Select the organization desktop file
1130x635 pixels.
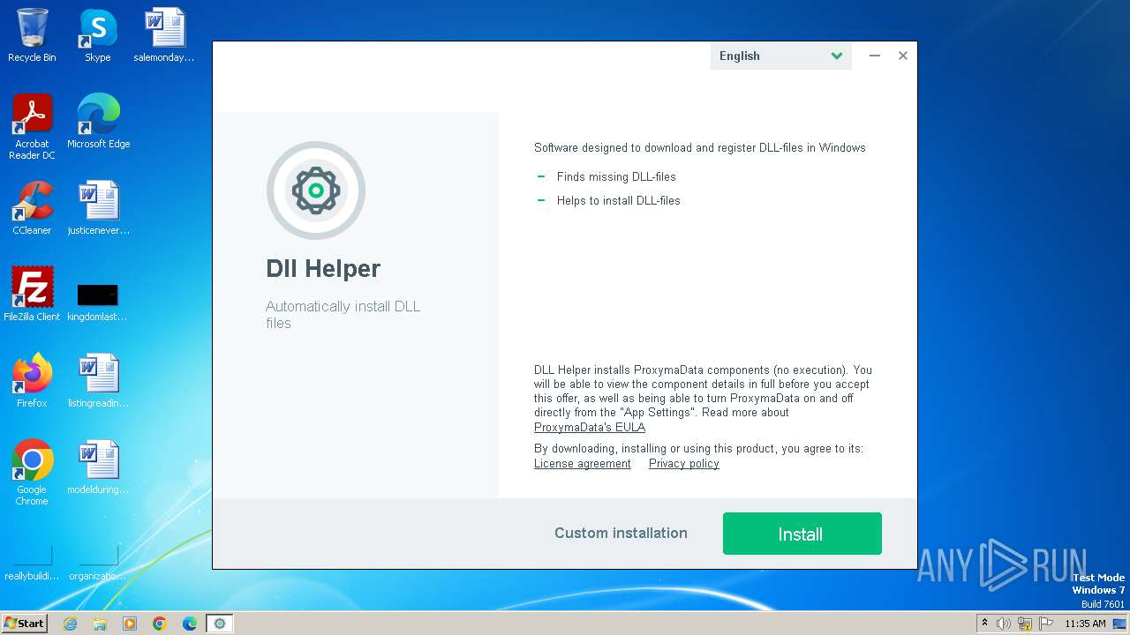click(98, 564)
